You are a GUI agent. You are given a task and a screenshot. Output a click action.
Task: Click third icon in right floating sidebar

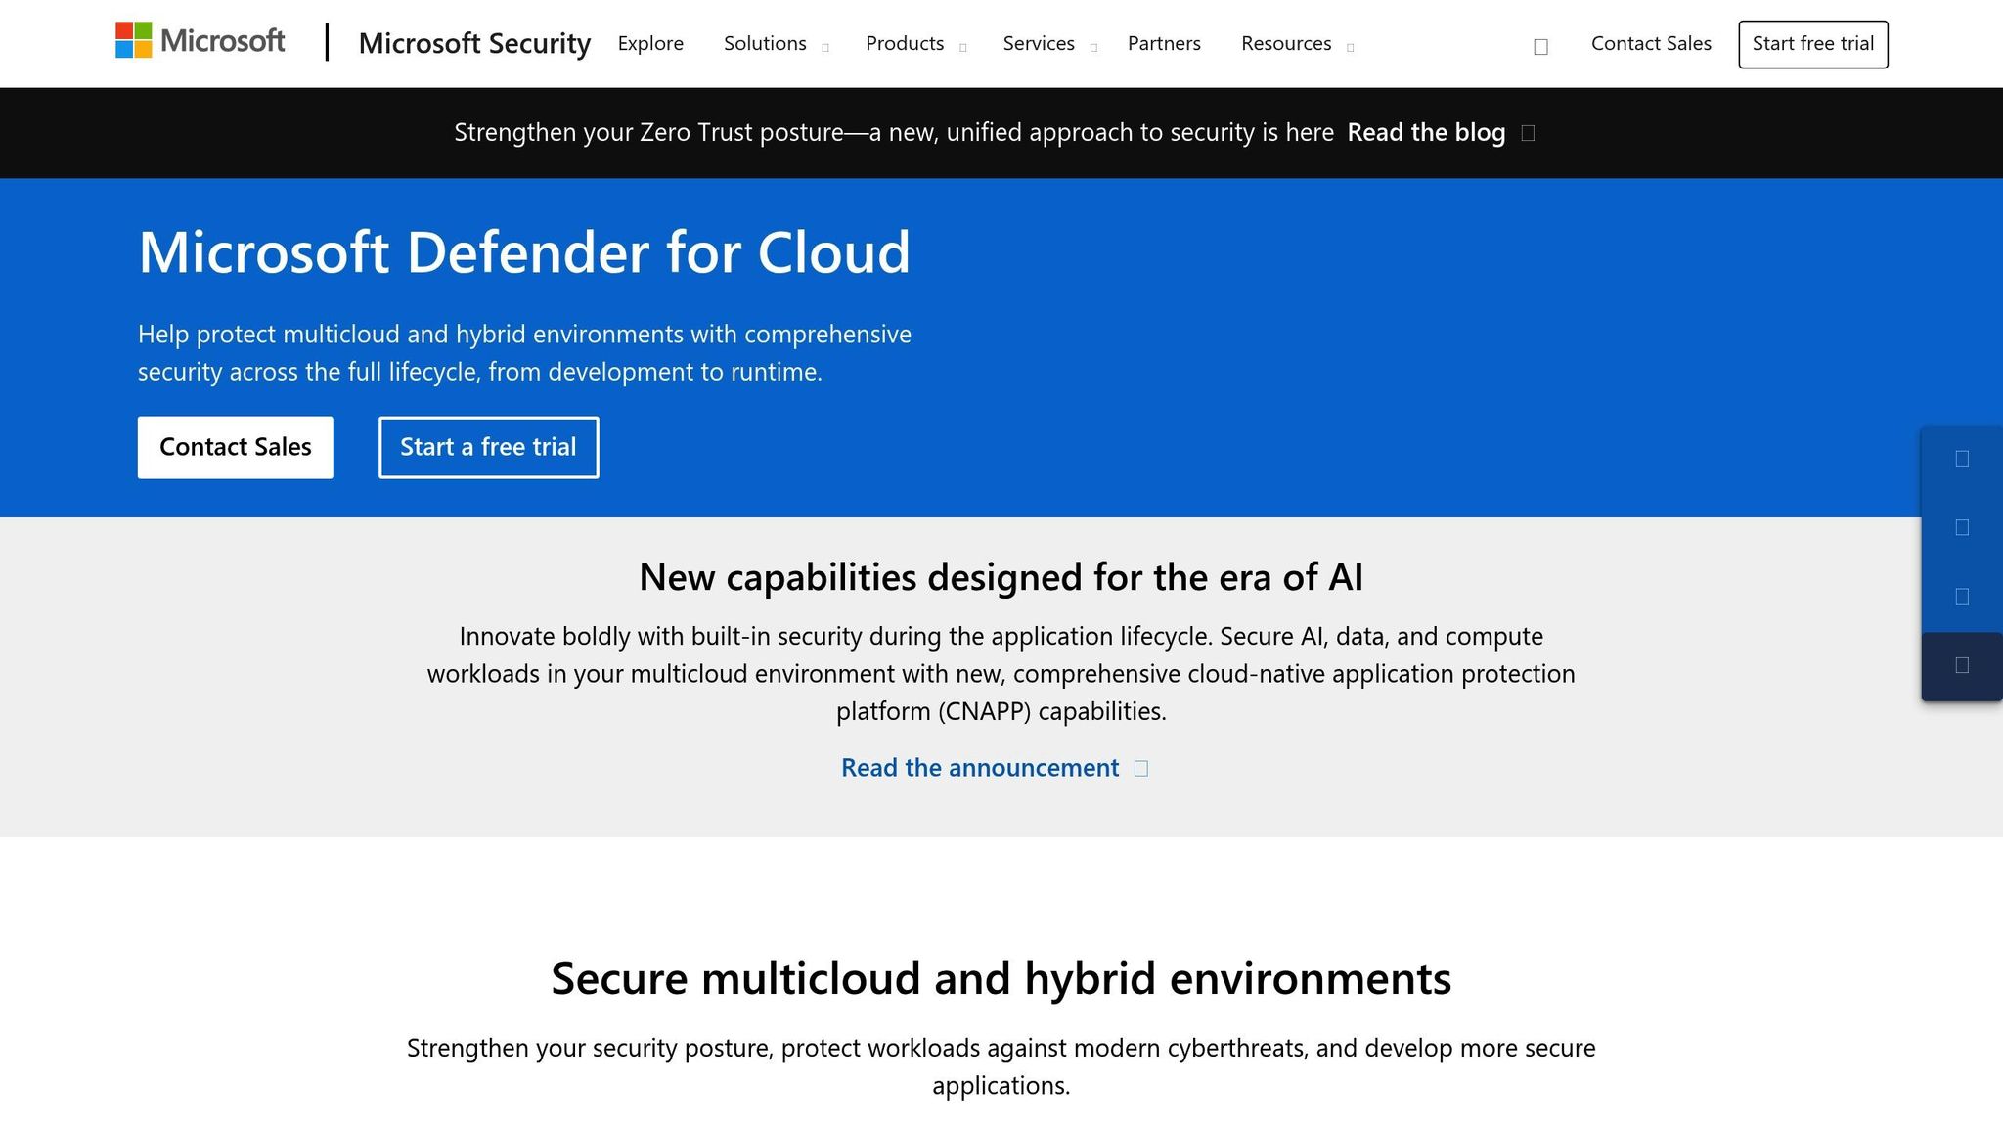tap(1961, 596)
